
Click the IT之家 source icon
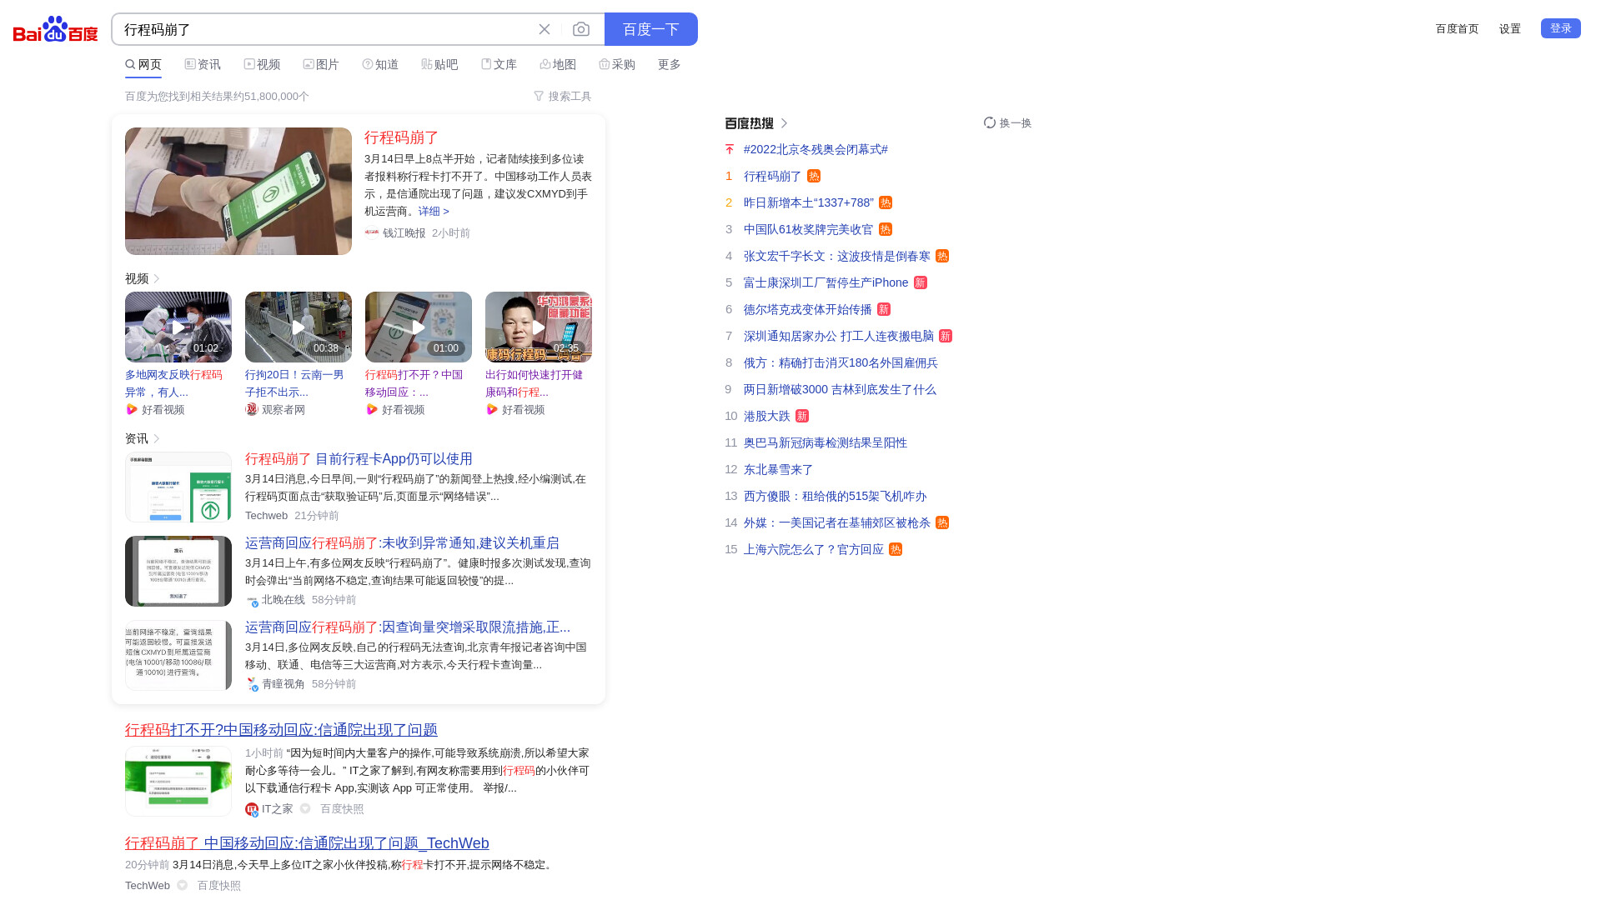click(x=252, y=809)
